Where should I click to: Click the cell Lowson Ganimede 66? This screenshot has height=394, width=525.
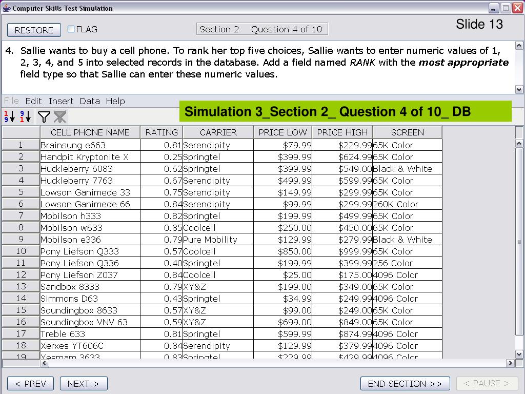90,204
